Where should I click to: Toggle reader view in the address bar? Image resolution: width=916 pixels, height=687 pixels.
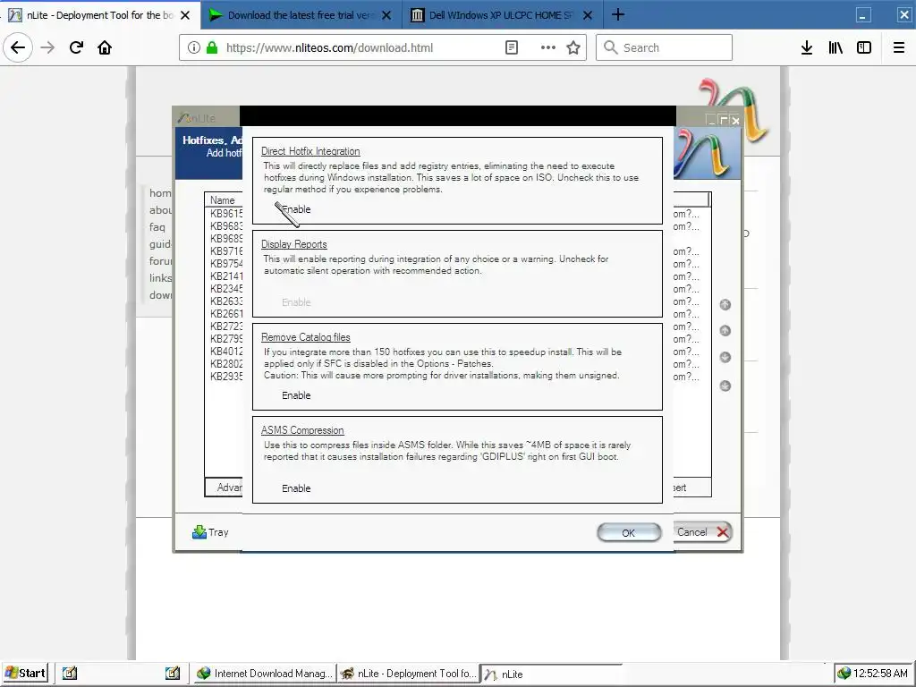pos(511,47)
